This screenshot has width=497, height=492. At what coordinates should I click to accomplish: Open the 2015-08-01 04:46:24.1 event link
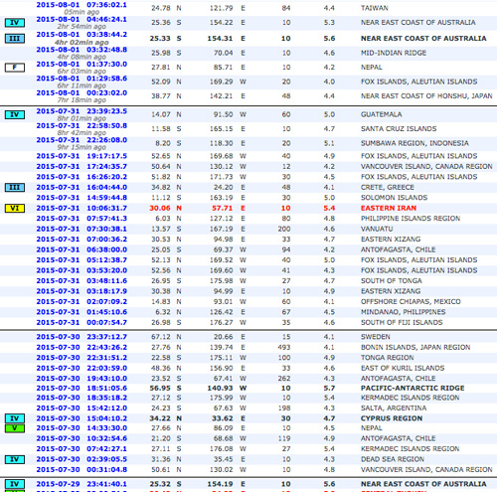pos(82,20)
